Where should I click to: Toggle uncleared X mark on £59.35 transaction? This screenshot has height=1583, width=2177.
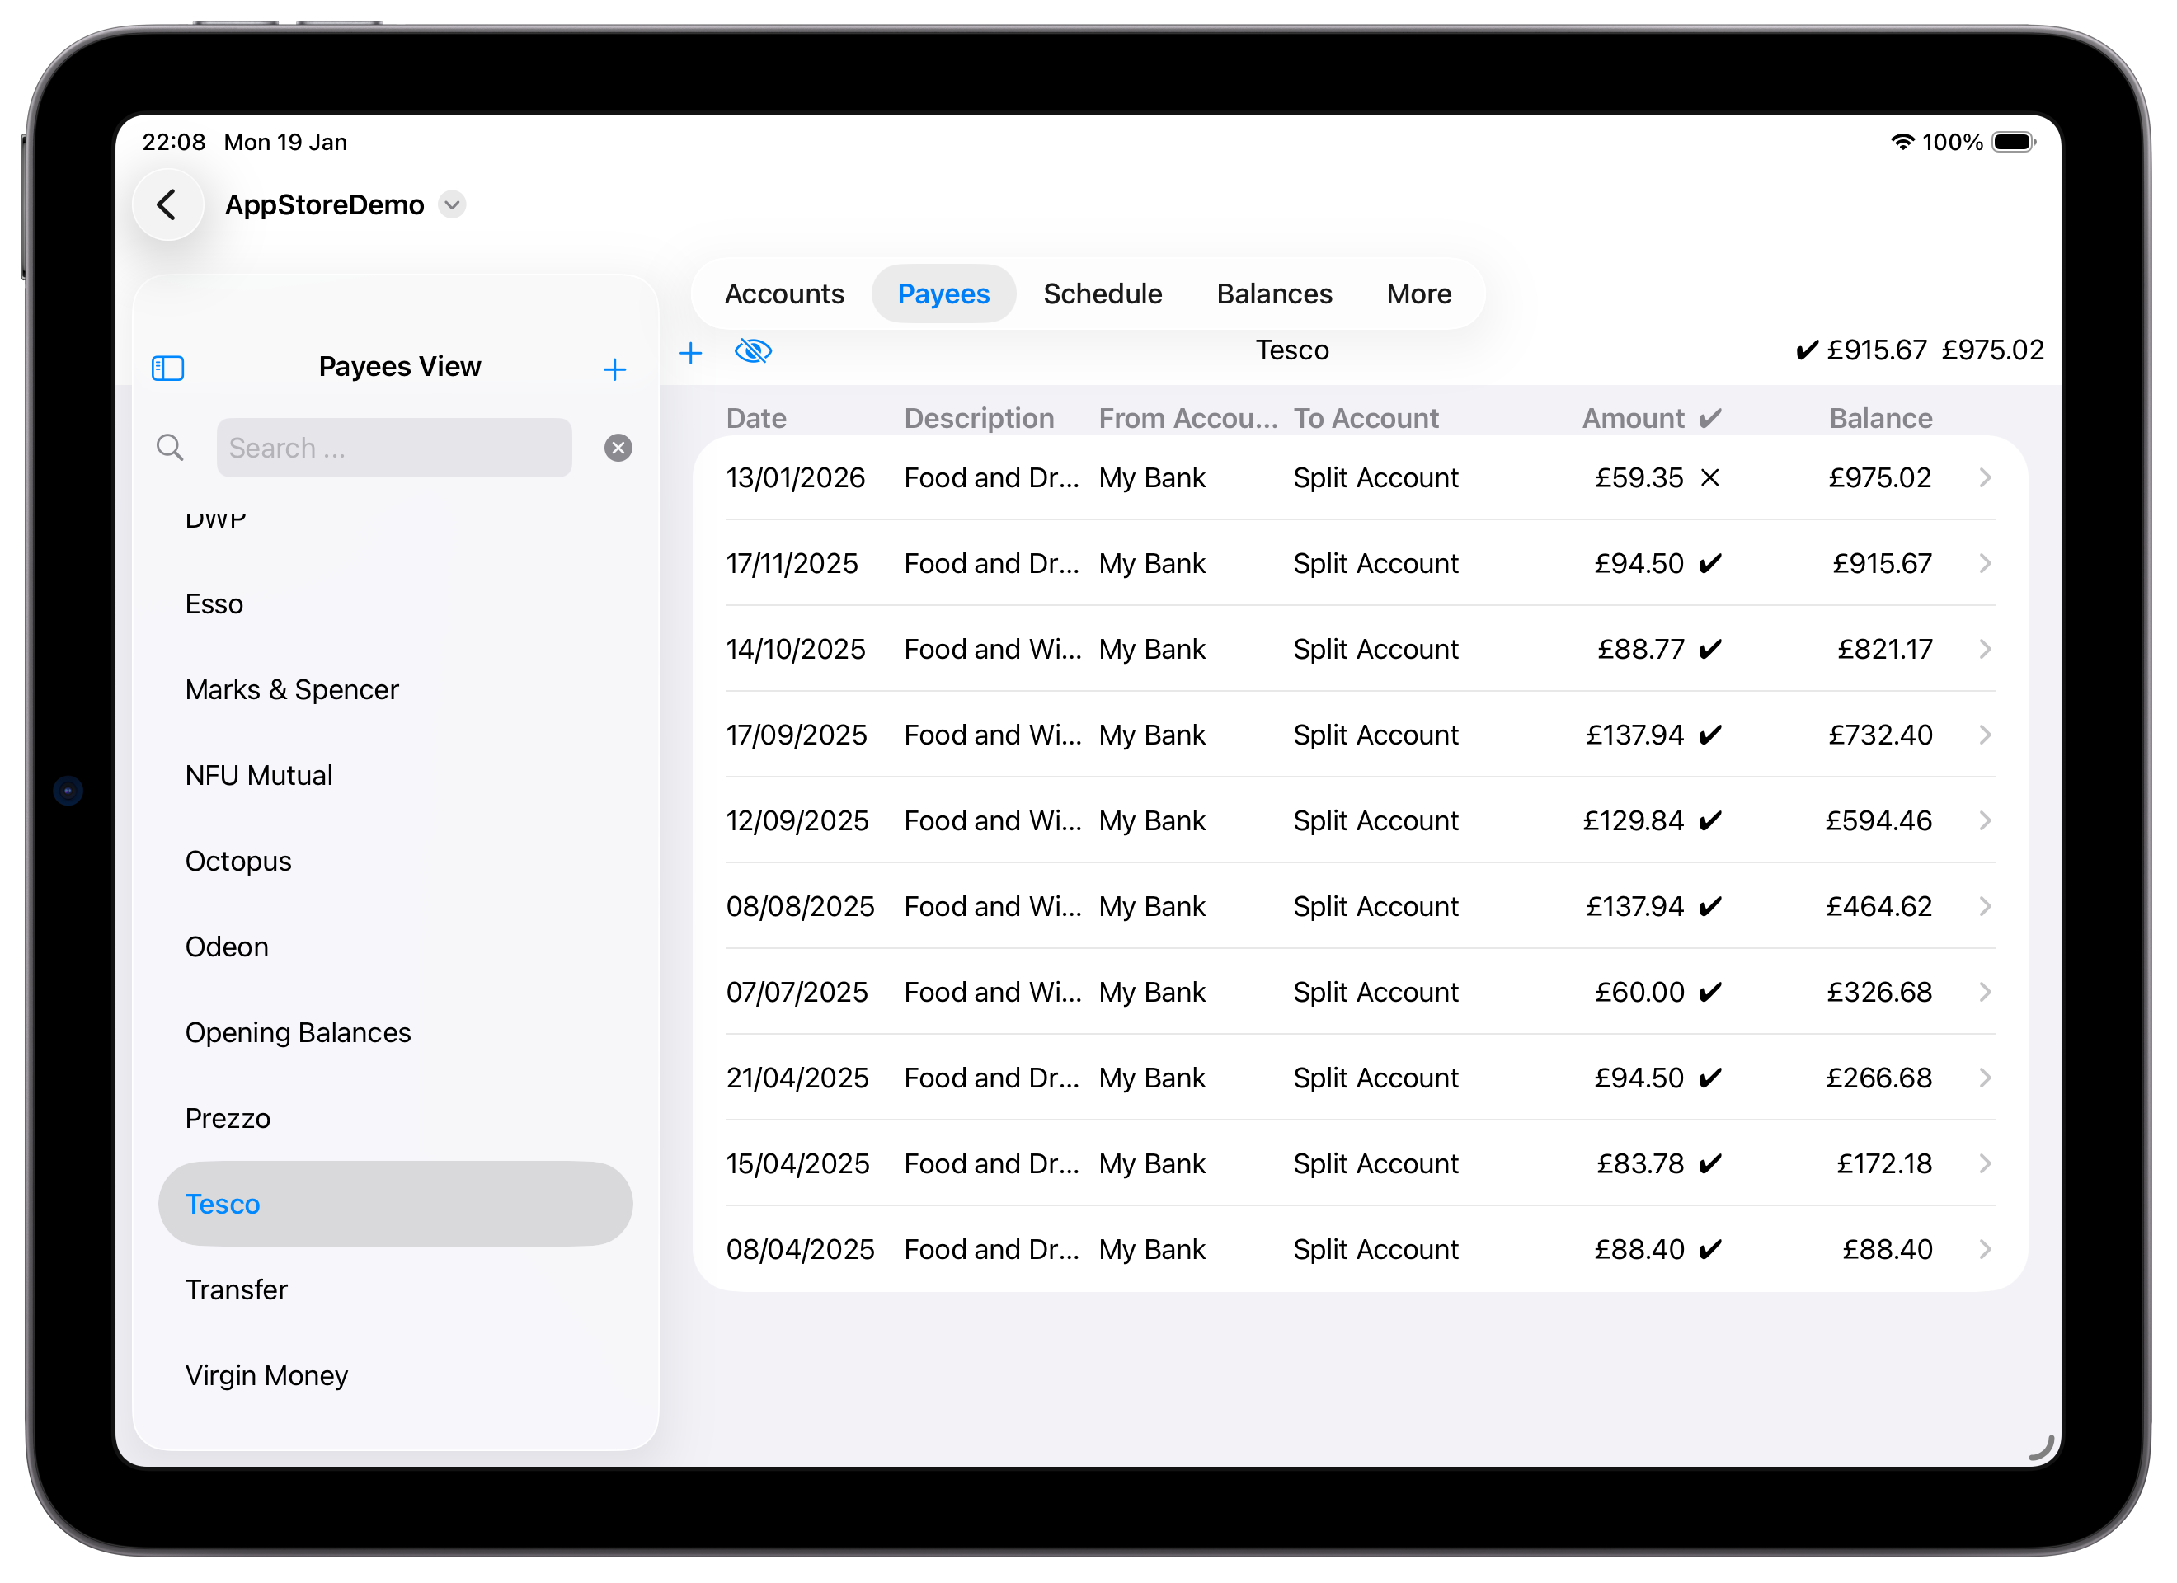(1709, 477)
